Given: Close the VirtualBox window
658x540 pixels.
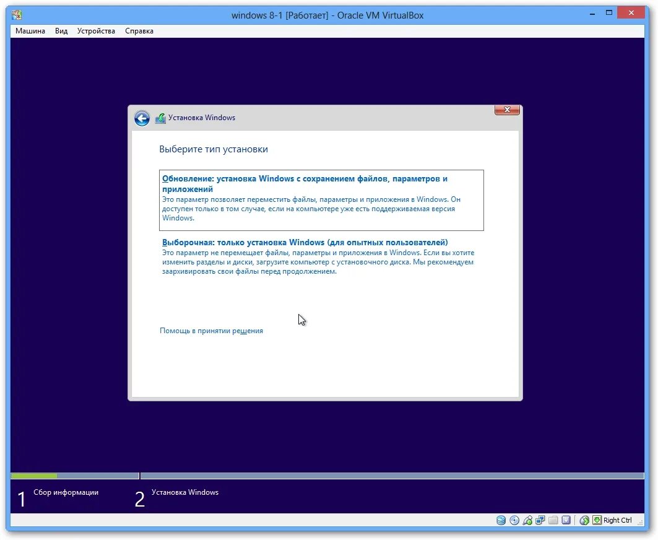Looking at the screenshot, I should [631, 13].
